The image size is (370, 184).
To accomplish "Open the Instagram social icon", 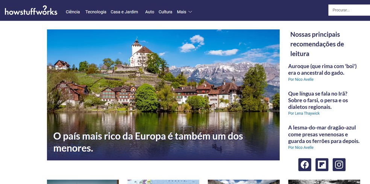I will point(339,165).
